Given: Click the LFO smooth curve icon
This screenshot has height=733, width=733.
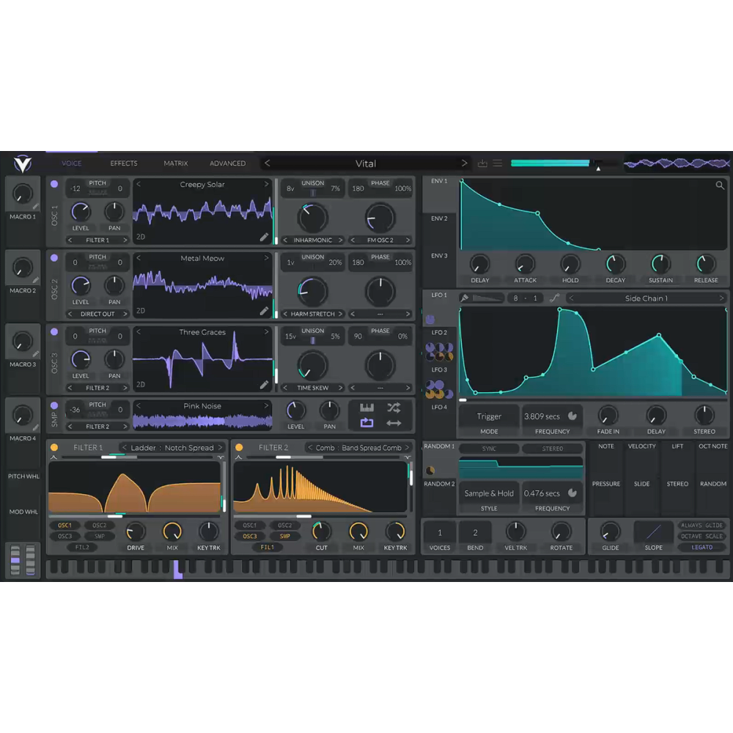Looking at the screenshot, I should [554, 298].
